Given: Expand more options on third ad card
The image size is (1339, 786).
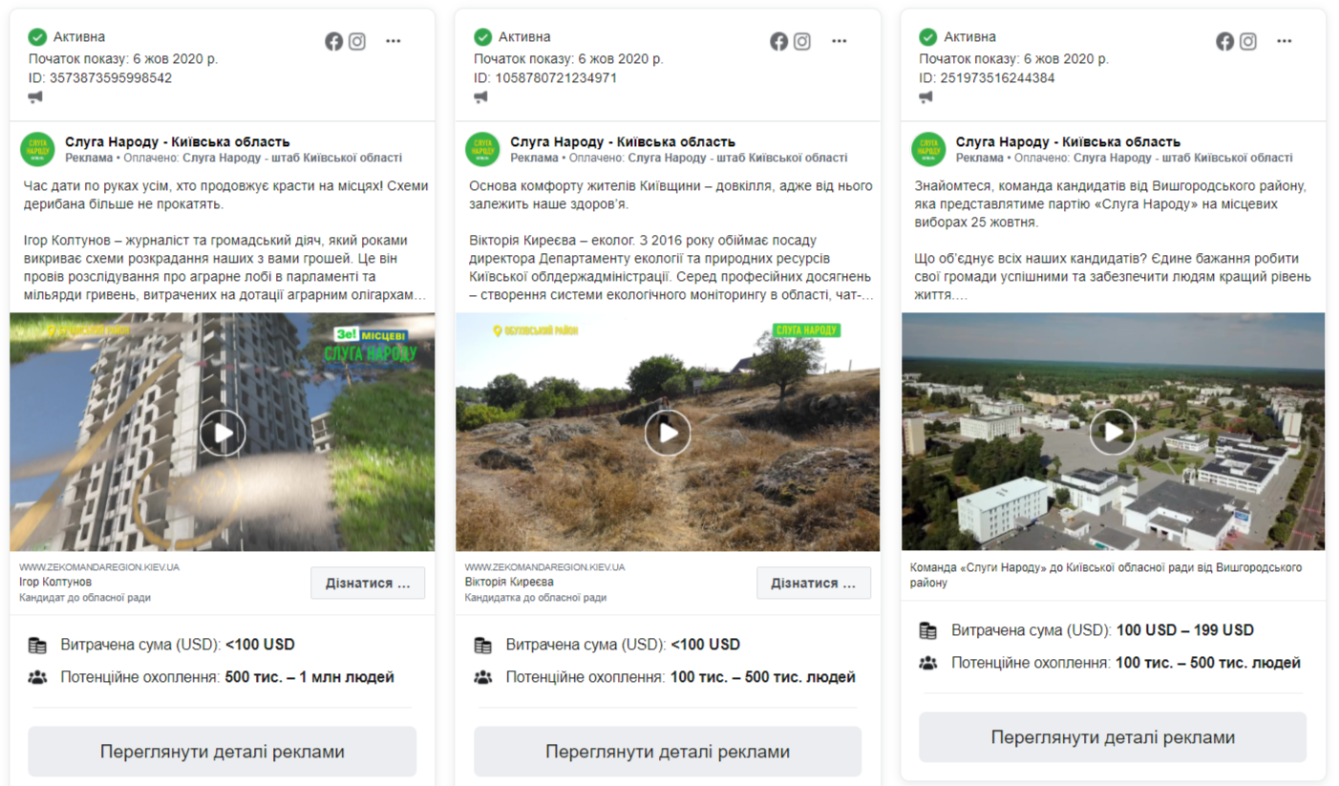Looking at the screenshot, I should click(1285, 41).
